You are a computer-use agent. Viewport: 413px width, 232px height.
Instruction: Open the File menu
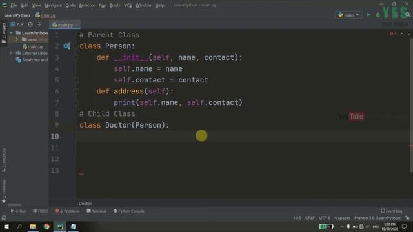pos(14,5)
